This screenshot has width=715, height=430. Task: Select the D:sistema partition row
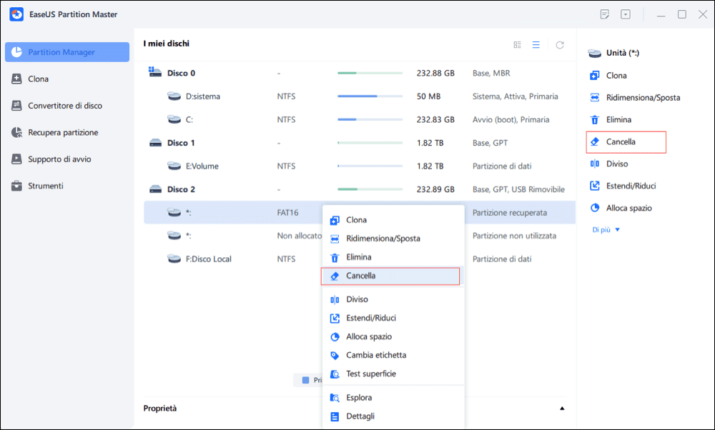click(x=360, y=96)
